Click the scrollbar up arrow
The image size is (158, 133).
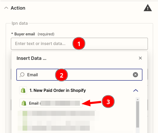coord(138,99)
